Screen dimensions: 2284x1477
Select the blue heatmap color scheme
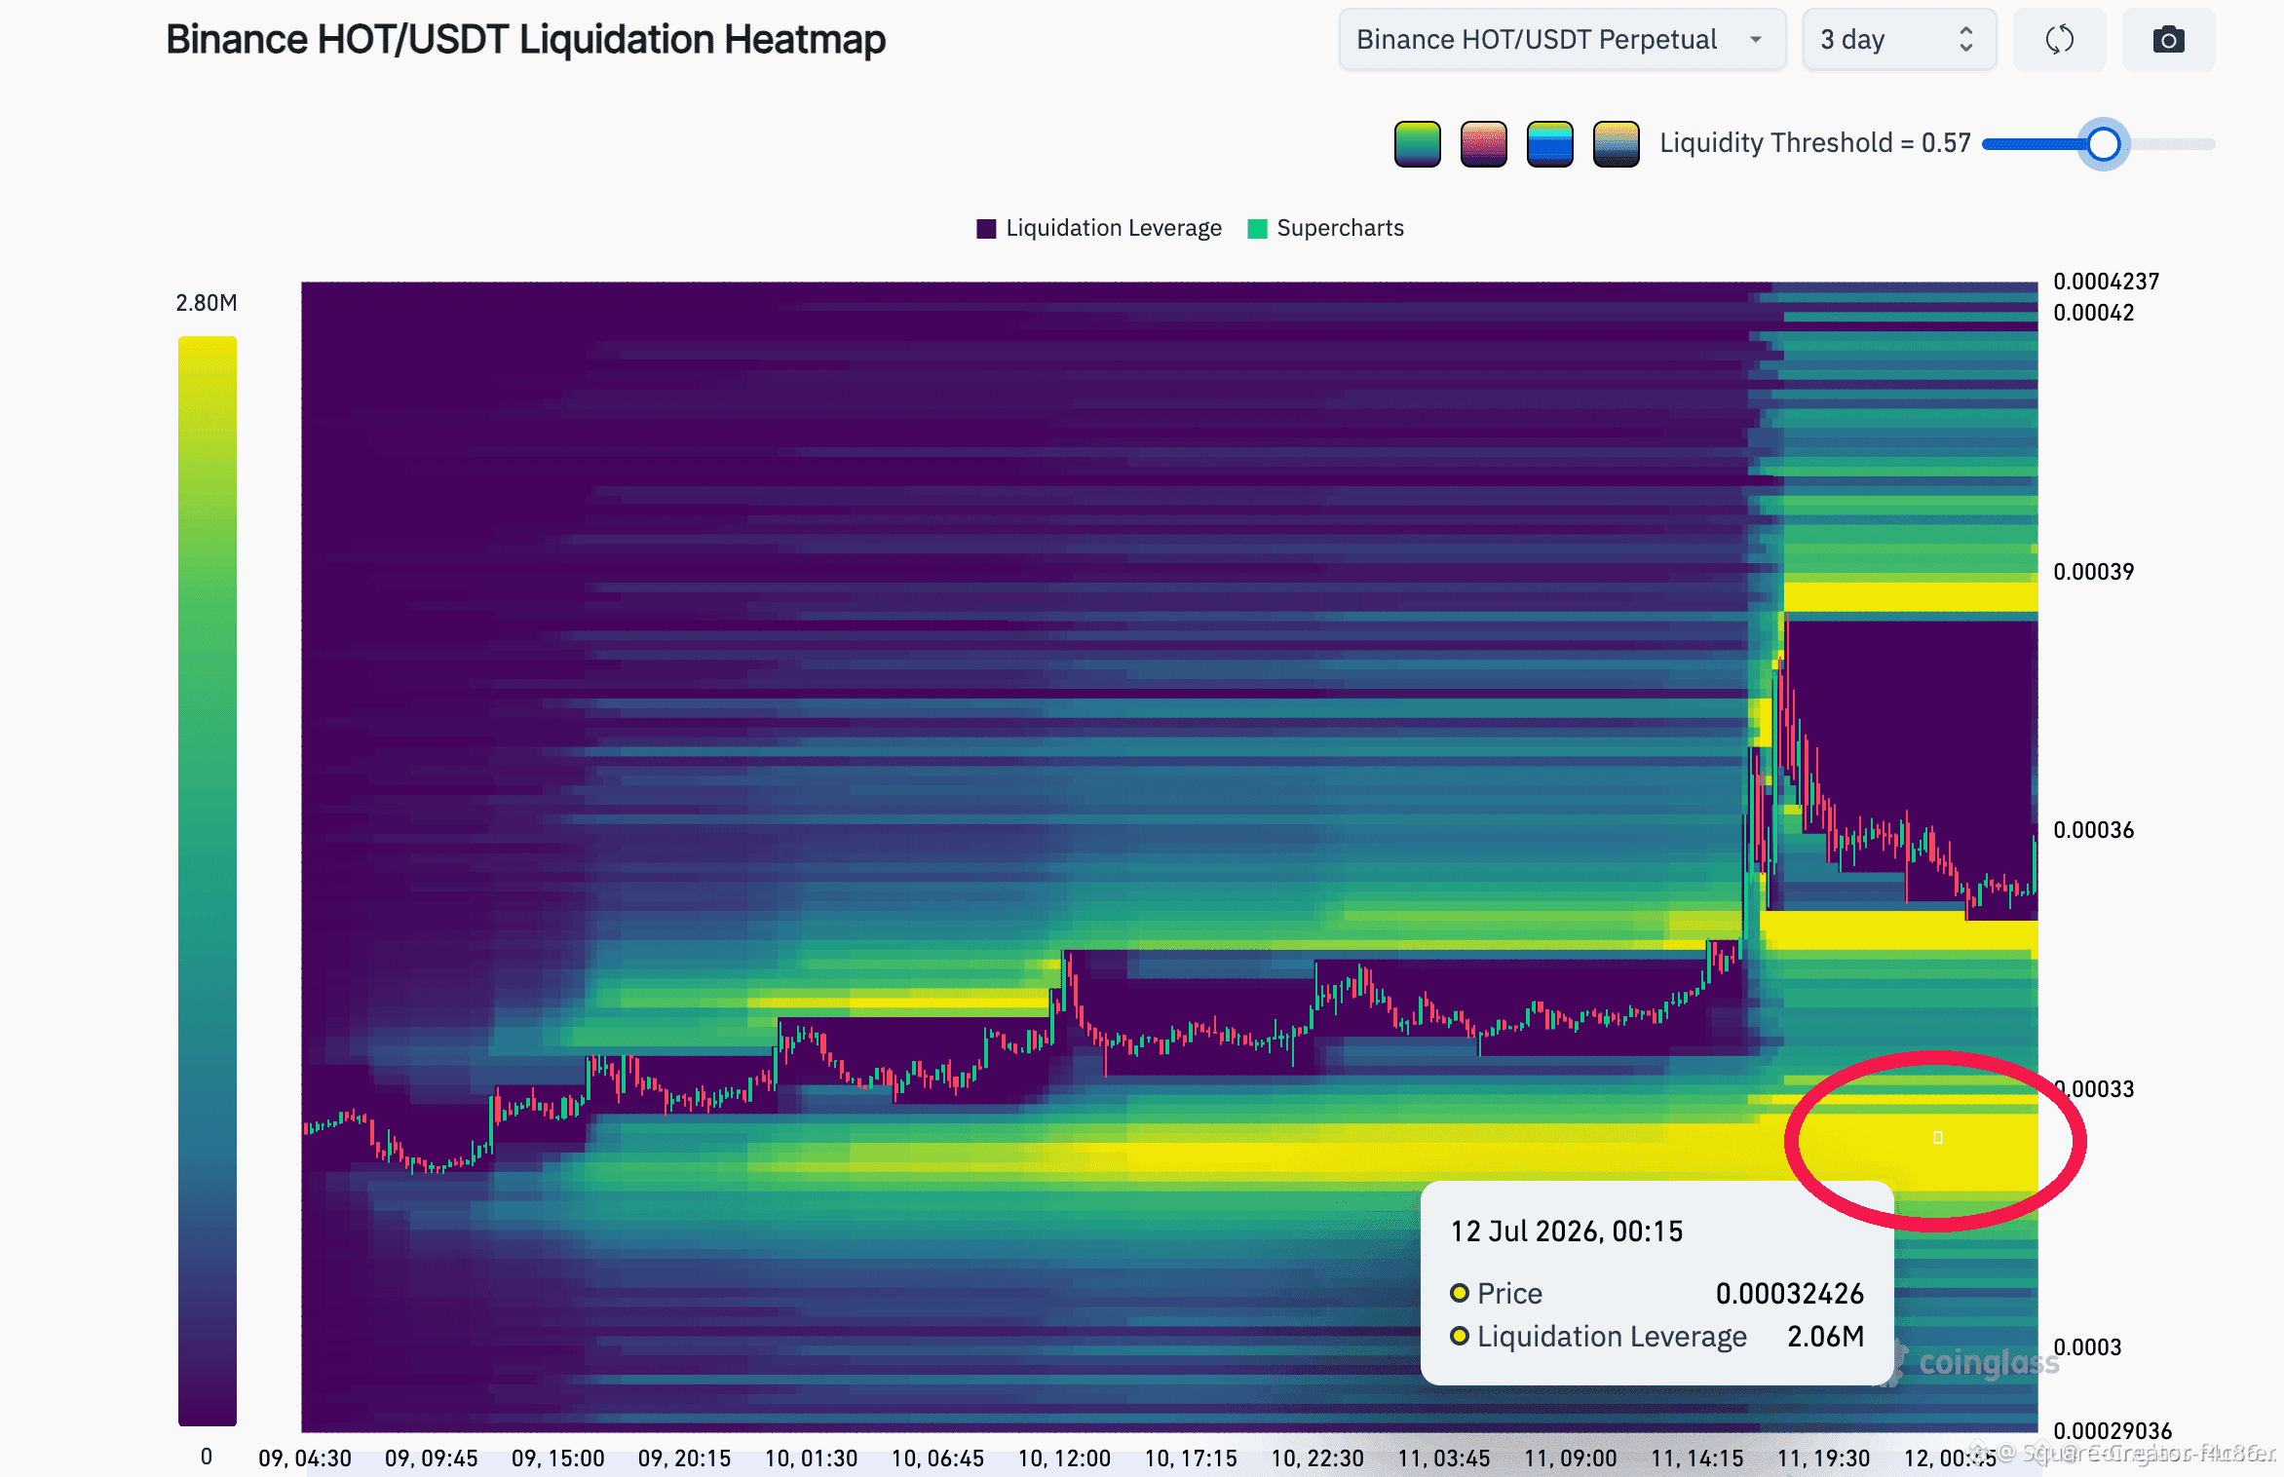[1550, 144]
